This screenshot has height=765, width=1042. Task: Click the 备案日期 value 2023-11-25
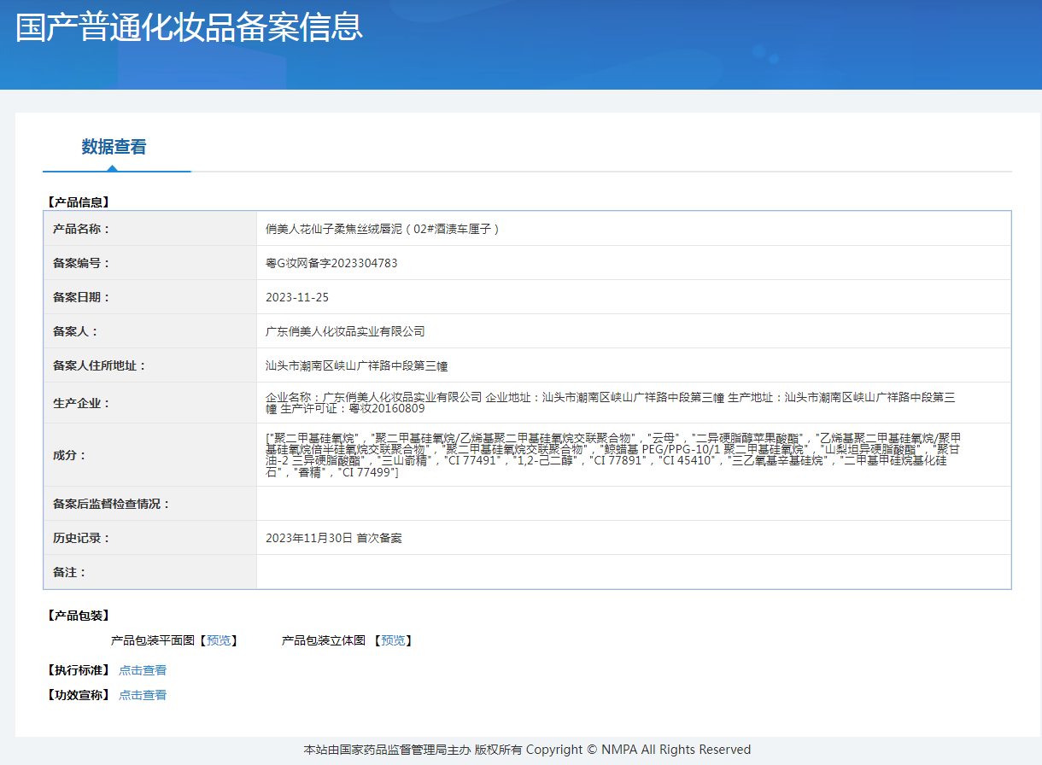[297, 297]
